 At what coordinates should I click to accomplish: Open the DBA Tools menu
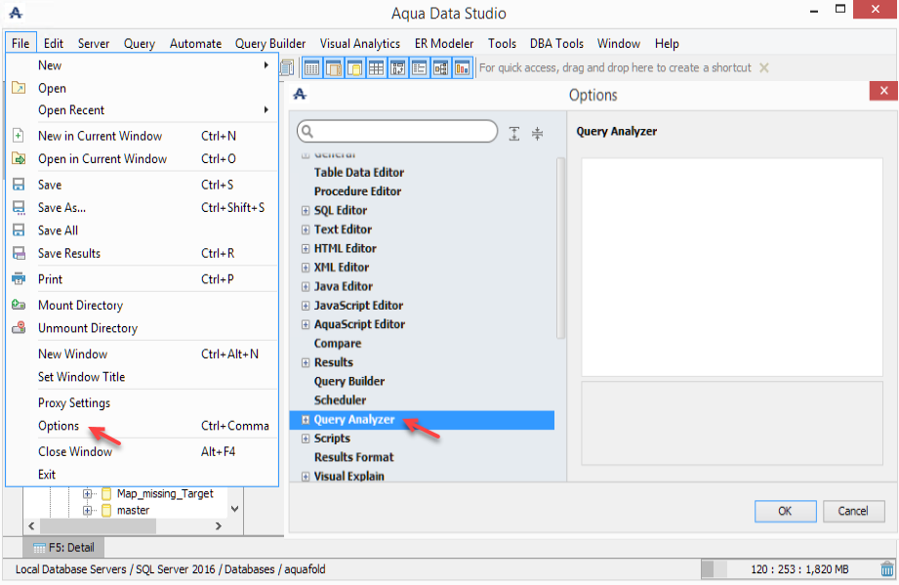click(556, 44)
